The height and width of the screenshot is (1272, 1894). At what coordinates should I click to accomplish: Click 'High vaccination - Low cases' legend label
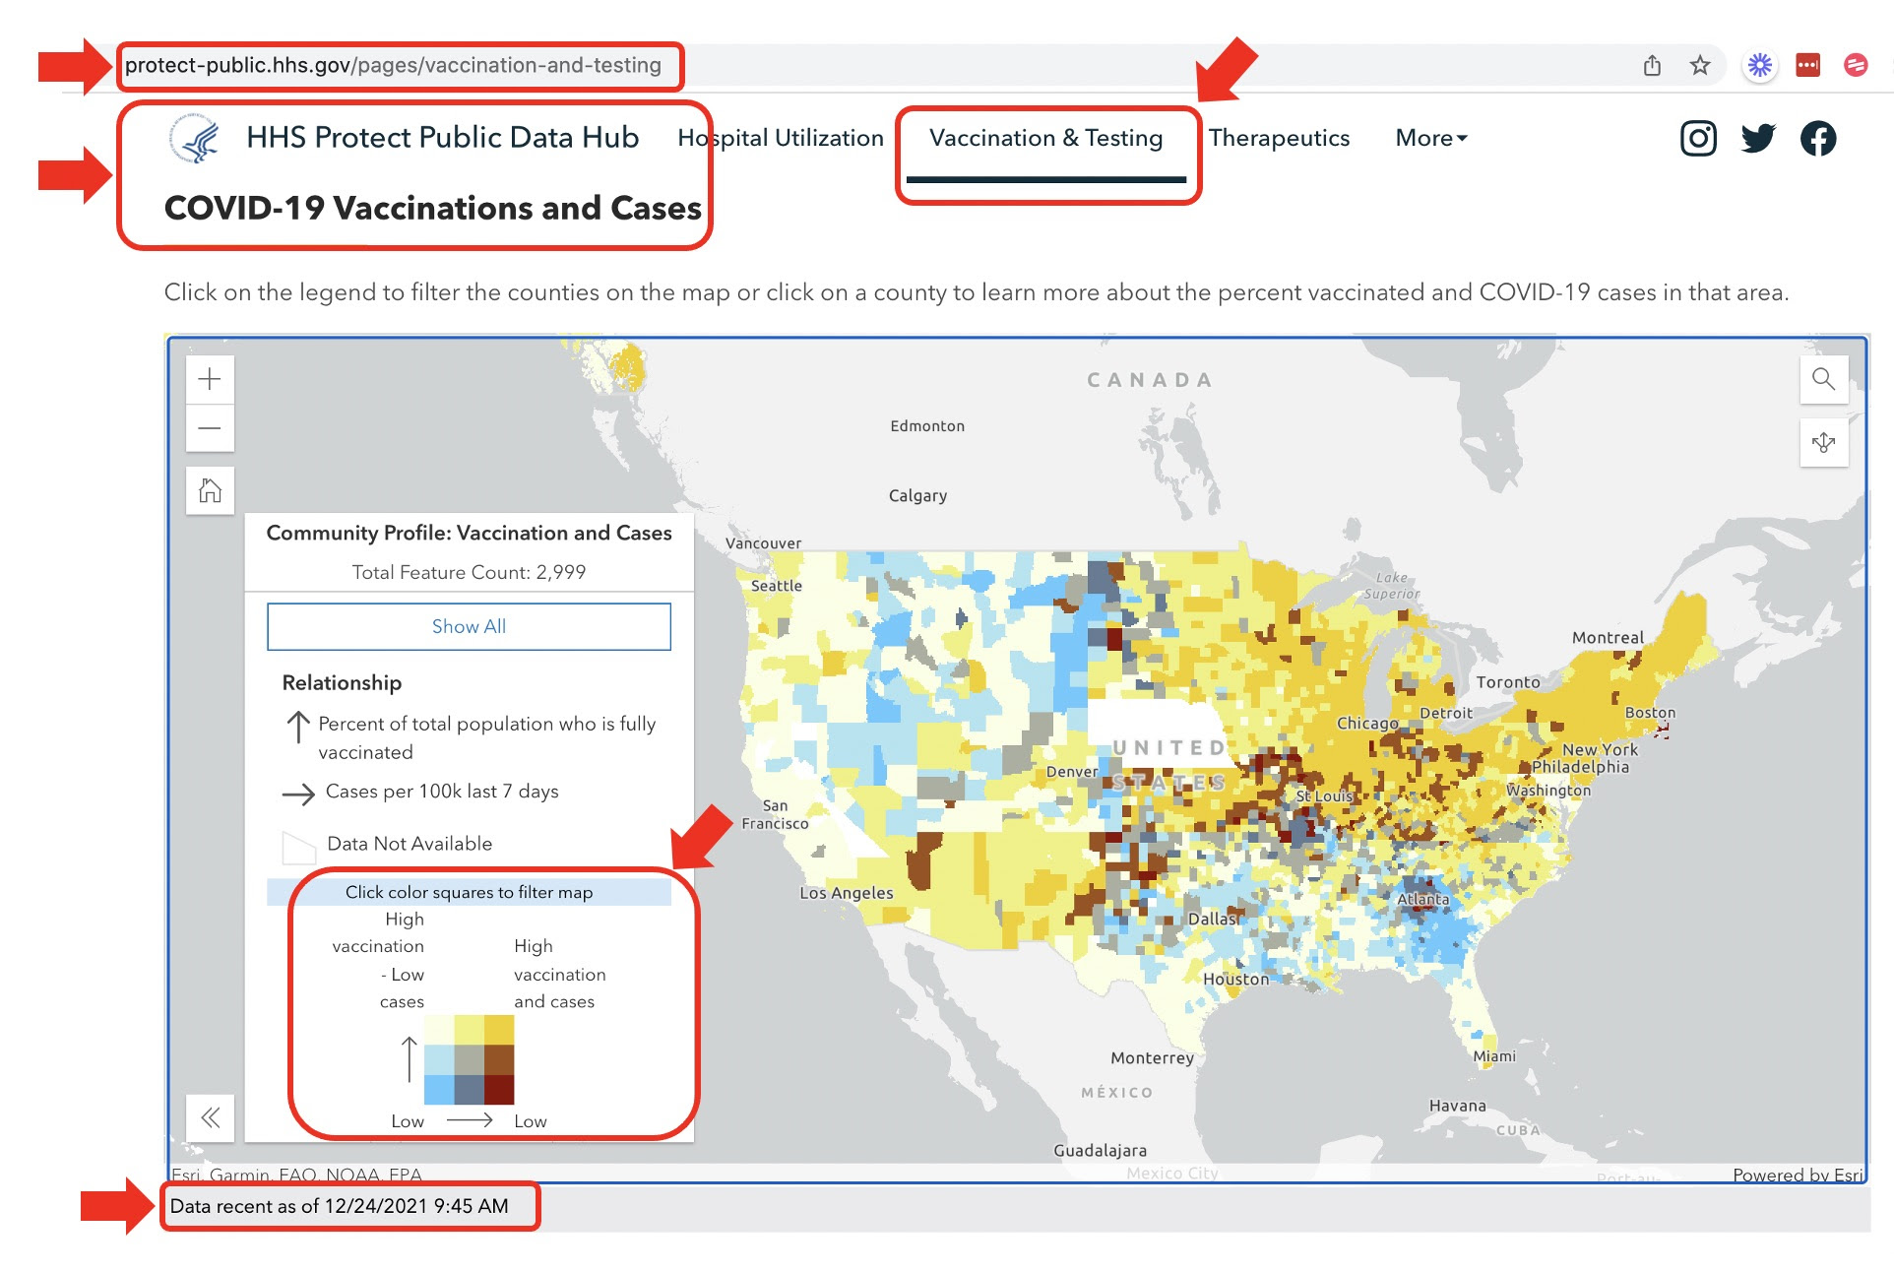(x=378, y=960)
